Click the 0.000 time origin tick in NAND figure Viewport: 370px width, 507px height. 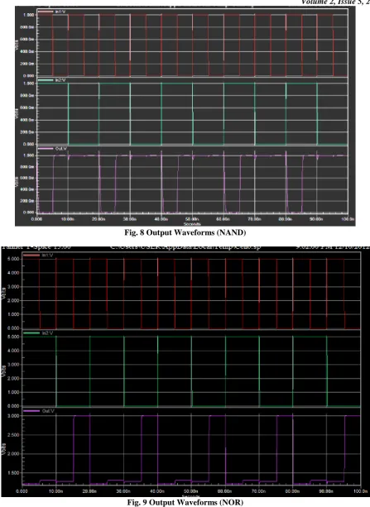[x=36, y=219]
